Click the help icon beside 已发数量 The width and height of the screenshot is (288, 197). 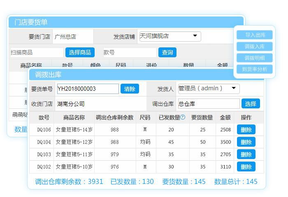pos(183,117)
